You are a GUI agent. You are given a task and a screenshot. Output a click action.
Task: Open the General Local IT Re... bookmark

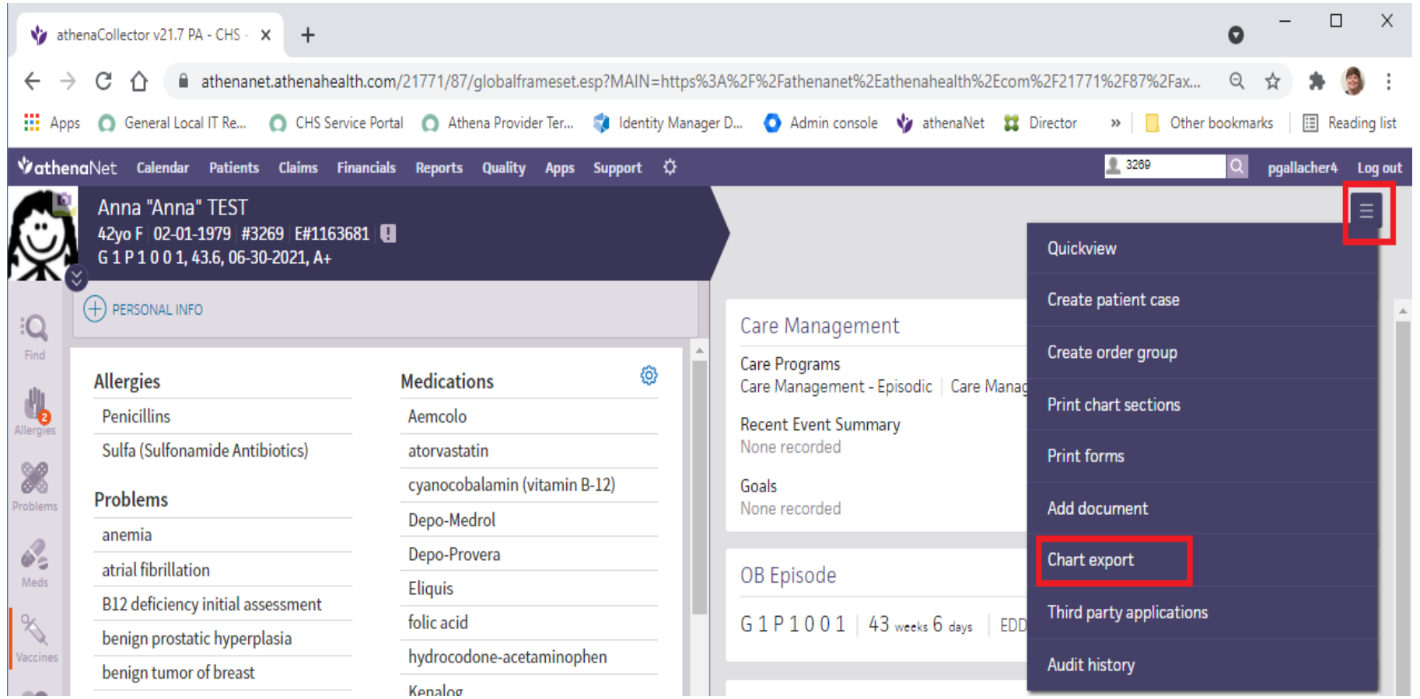click(172, 123)
